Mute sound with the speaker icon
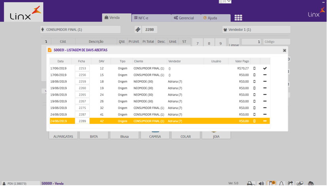 [x=261, y=183]
